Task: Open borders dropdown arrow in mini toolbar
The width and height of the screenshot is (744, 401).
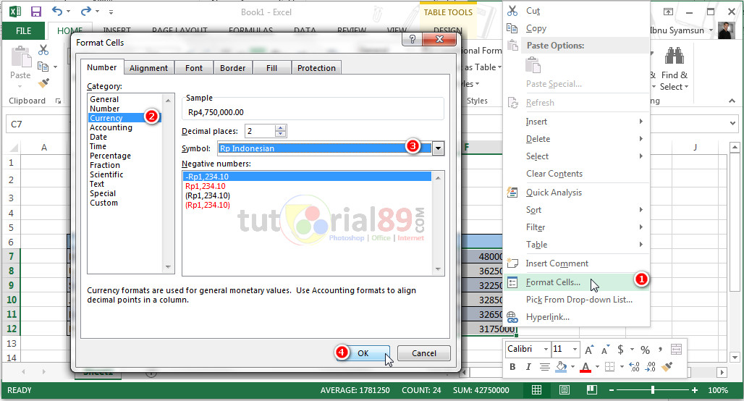Action: pos(622,367)
